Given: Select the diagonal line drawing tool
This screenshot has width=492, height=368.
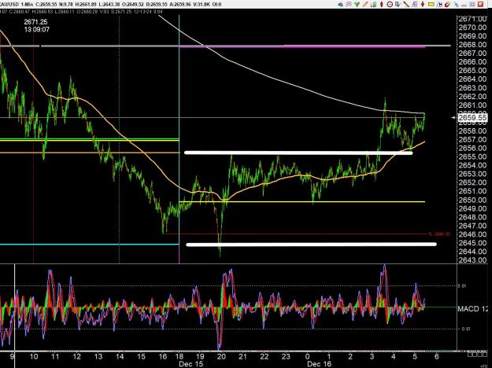Looking at the screenshot, I should [406, 5].
